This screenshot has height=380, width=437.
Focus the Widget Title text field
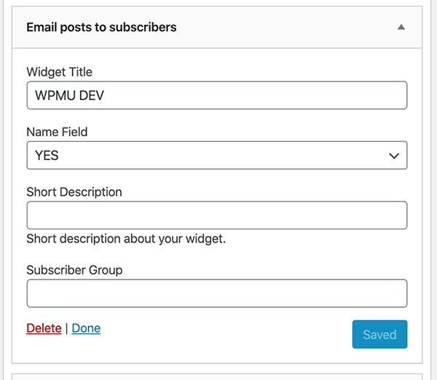coord(216,95)
